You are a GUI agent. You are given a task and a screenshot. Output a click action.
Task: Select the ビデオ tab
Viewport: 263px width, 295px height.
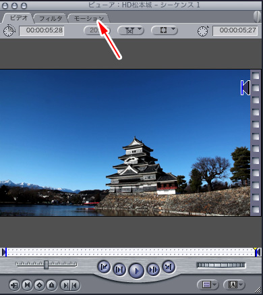(x=19, y=18)
